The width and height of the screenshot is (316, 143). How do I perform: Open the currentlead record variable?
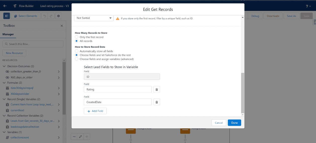[17, 110]
